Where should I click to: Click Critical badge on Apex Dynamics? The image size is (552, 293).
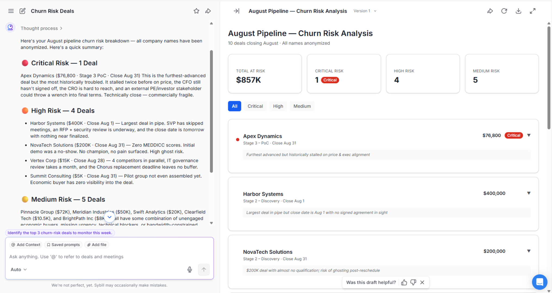[x=513, y=135]
